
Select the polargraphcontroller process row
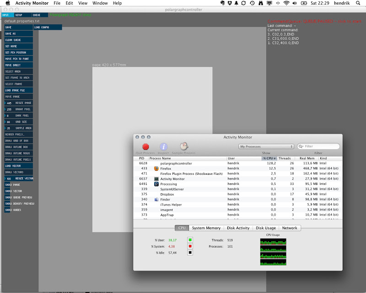(238, 163)
